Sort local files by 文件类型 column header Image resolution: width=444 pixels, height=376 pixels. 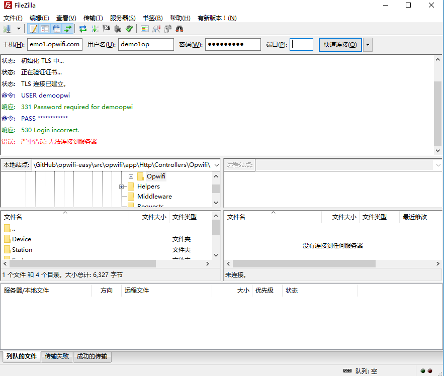(x=190, y=217)
